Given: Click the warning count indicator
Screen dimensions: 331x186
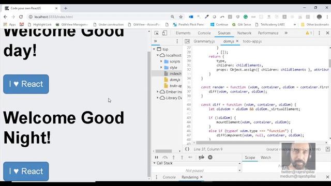Looking at the screenshot, I should tap(309, 33).
